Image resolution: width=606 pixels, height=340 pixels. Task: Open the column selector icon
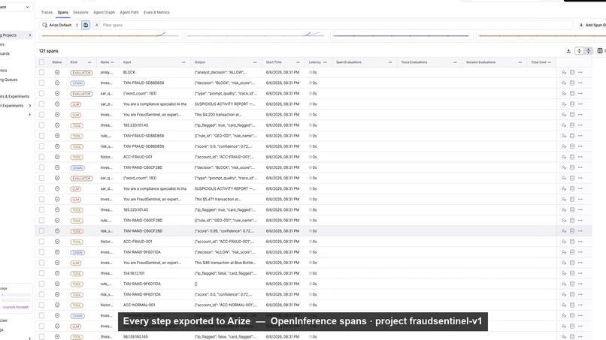click(600, 51)
